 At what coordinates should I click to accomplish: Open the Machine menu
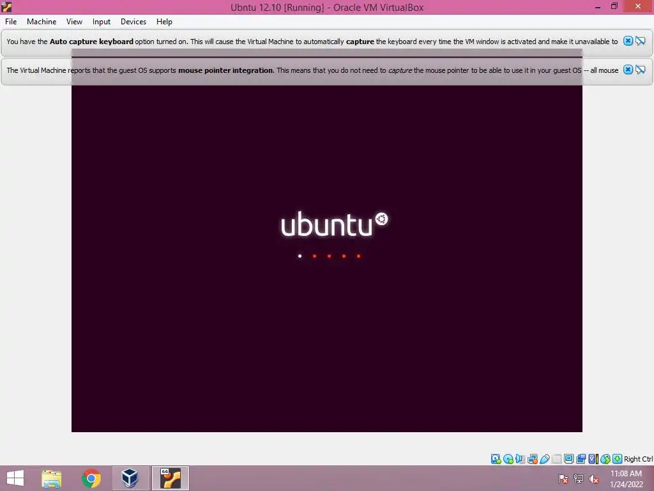(42, 22)
